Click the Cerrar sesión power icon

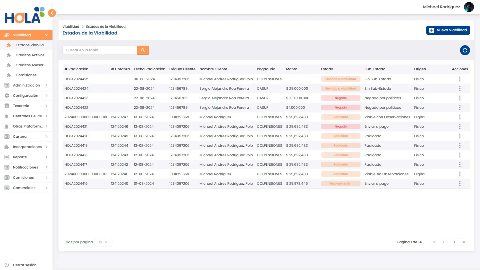coord(7,265)
